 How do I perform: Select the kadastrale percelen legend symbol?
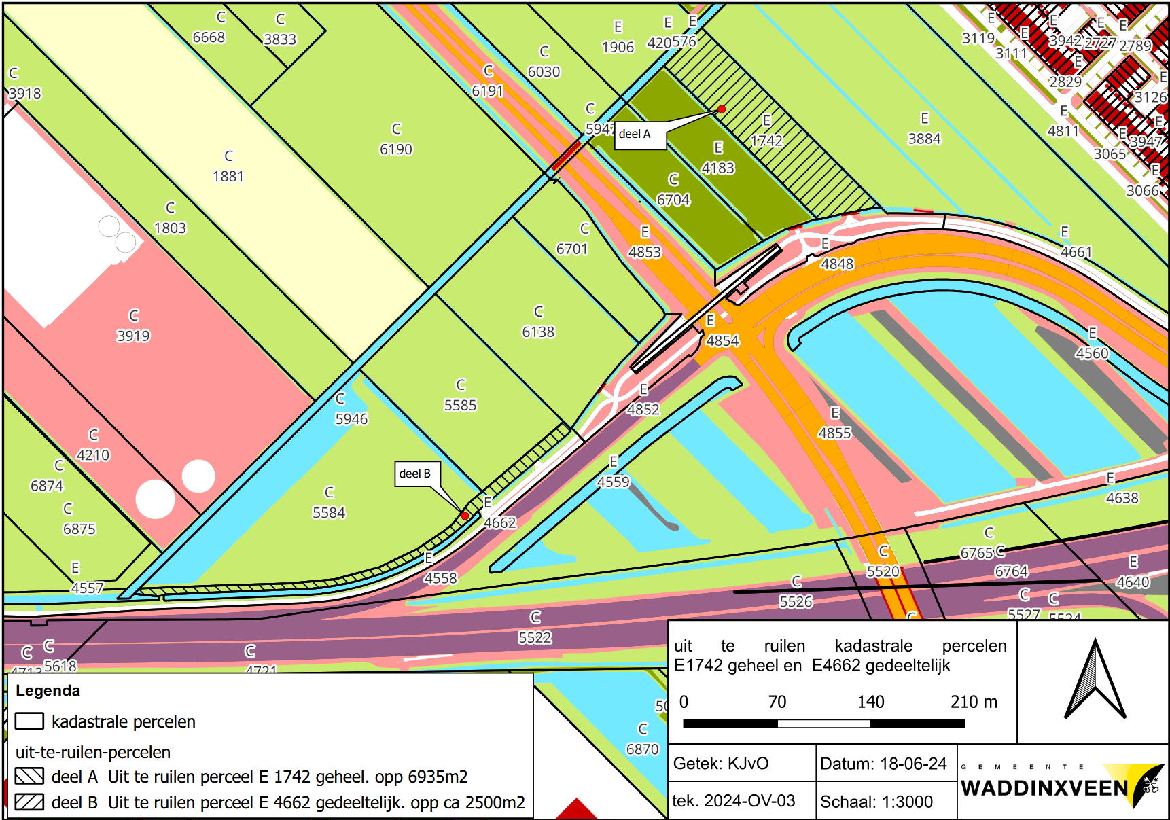29,721
